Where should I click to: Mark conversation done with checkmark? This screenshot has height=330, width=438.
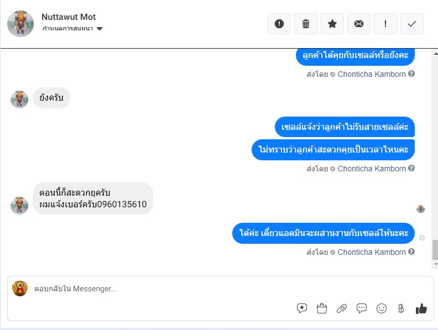412,24
